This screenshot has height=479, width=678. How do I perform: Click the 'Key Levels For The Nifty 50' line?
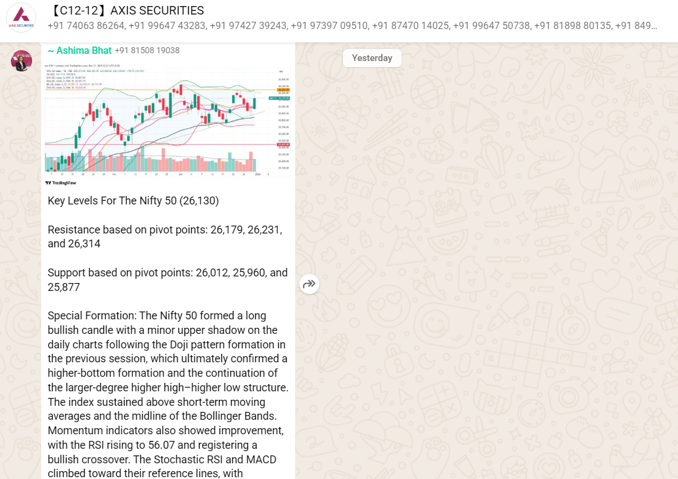[x=133, y=201]
